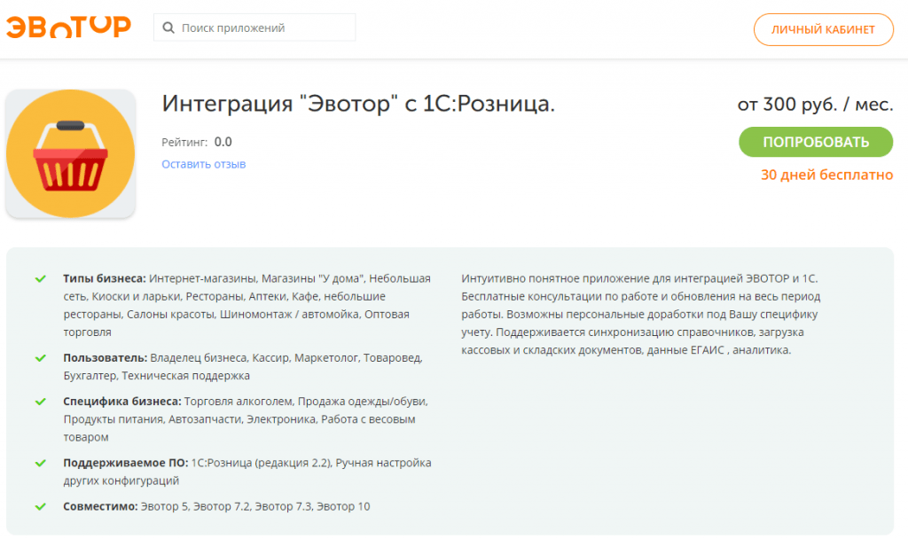Image resolution: width=908 pixels, height=539 pixels.
Task: Click the Пользователь label
Action: pyautogui.click(x=105, y=358)
